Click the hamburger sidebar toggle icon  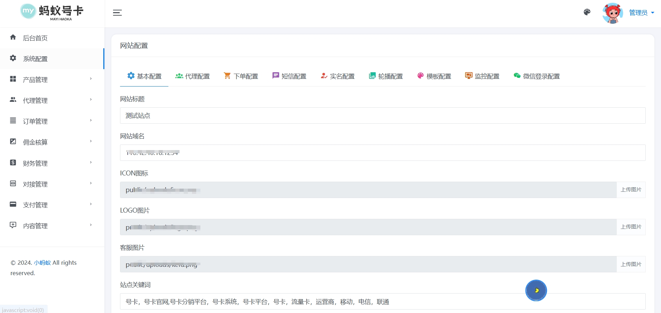(x=117, y=13)
